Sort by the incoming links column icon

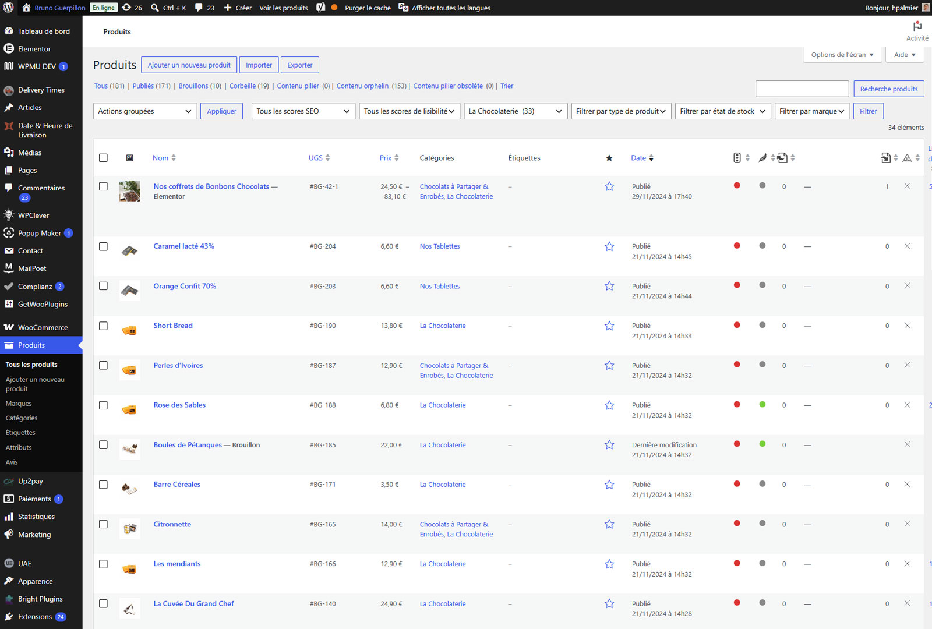885,158
